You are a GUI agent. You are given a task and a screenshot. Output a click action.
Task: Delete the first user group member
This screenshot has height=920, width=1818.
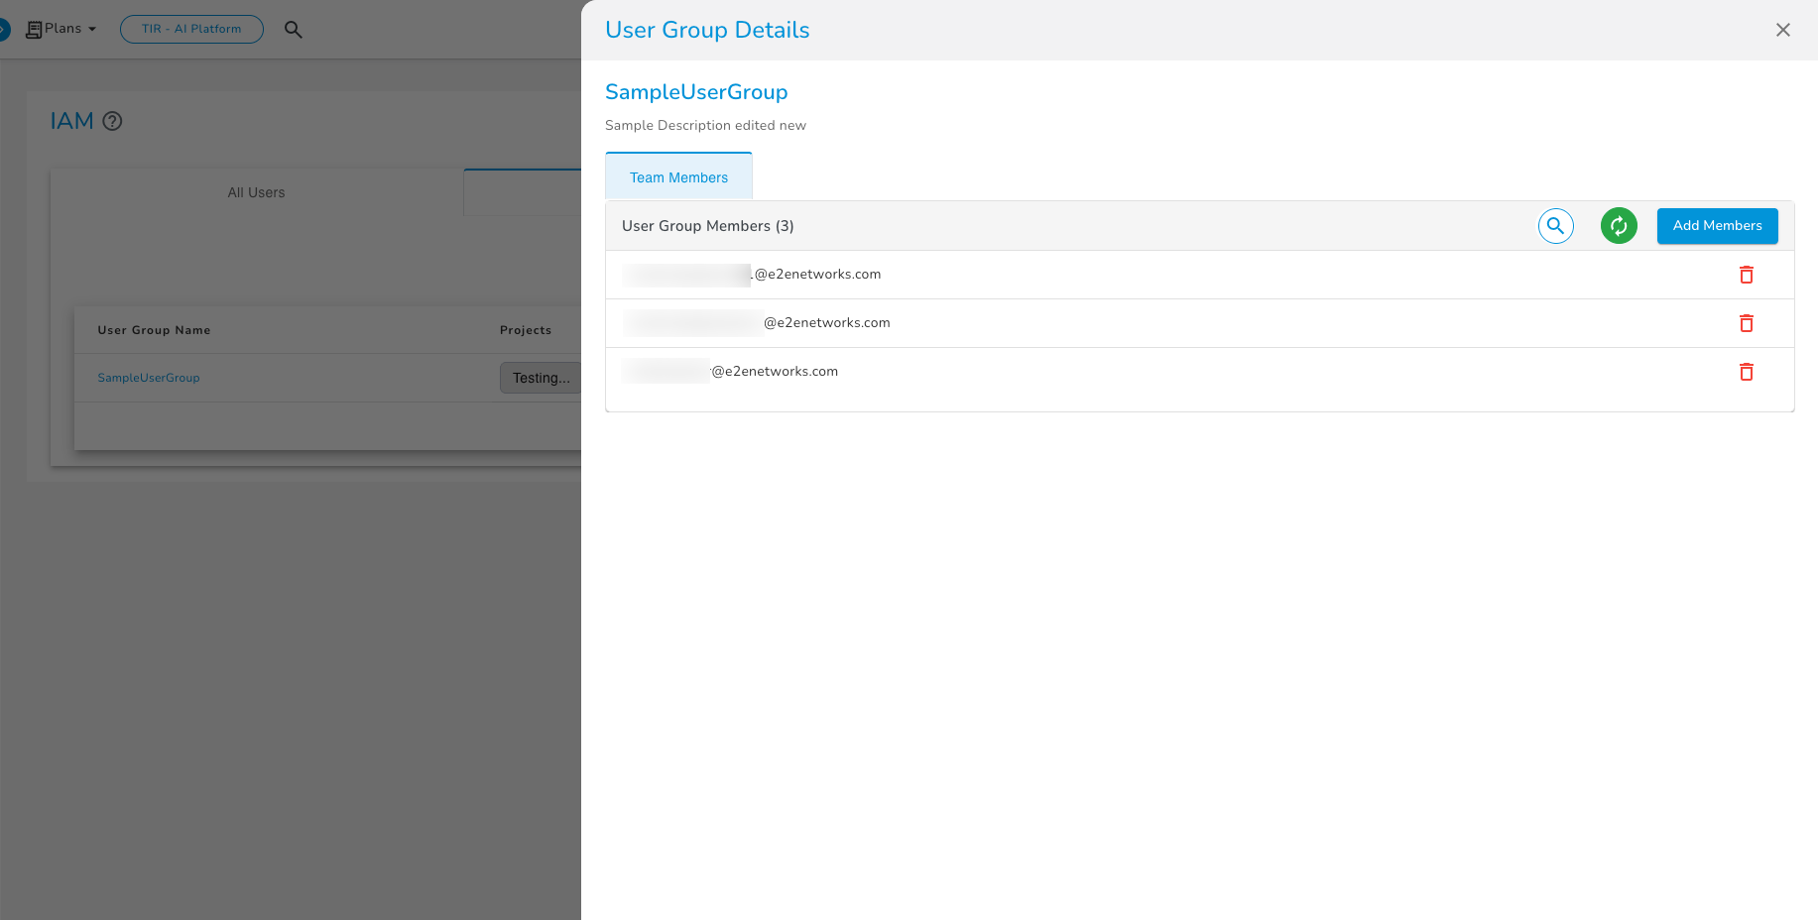tap(1746, 275)
